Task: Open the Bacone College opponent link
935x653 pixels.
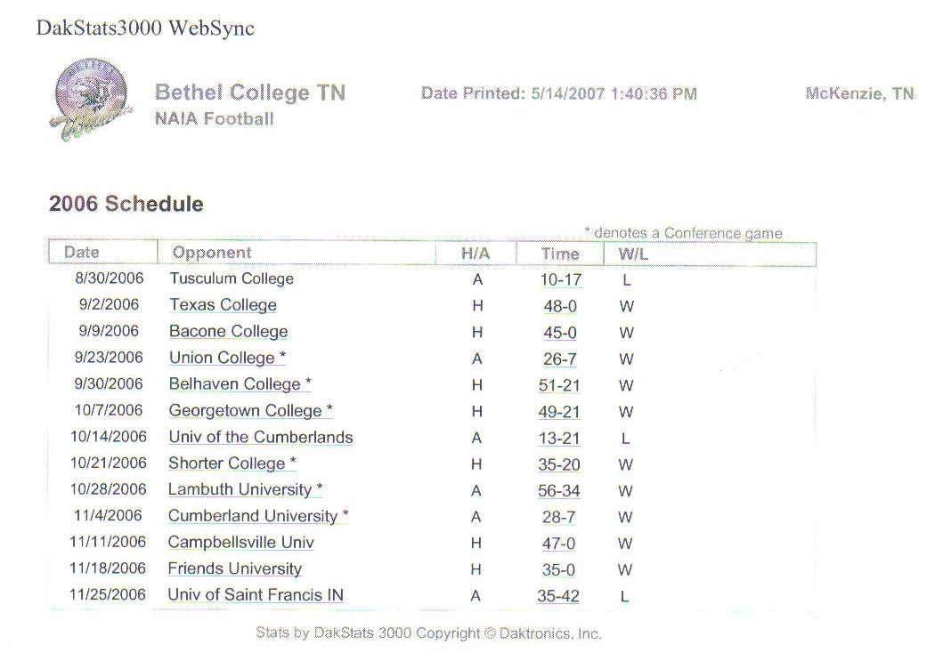Action: (x=228, y=331)
